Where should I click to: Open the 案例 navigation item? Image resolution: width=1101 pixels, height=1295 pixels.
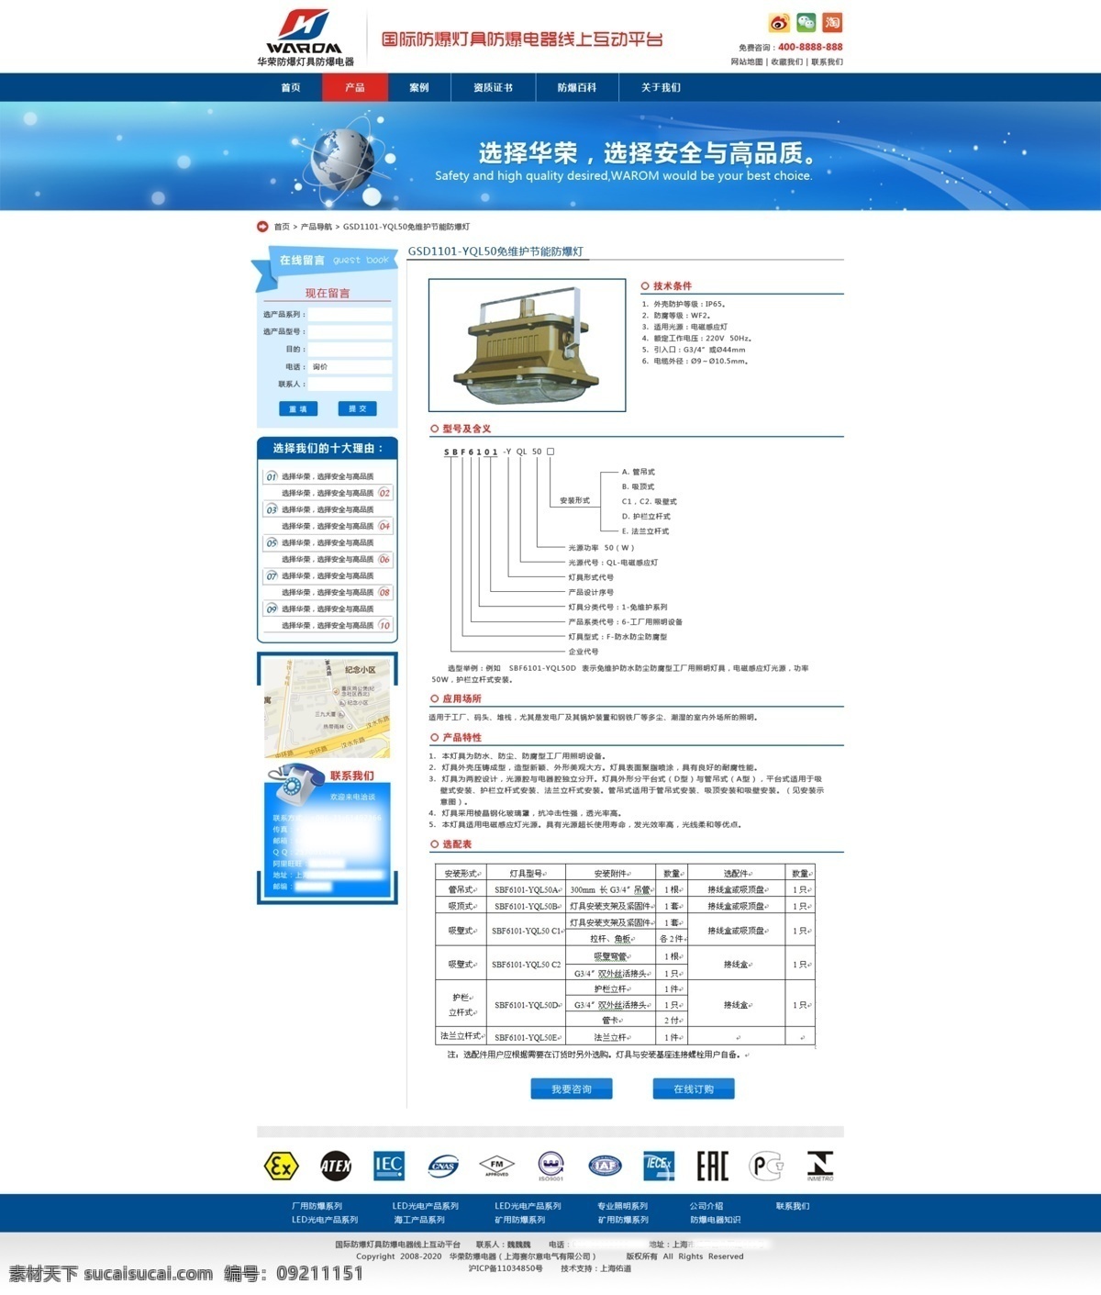pos(419,88)
